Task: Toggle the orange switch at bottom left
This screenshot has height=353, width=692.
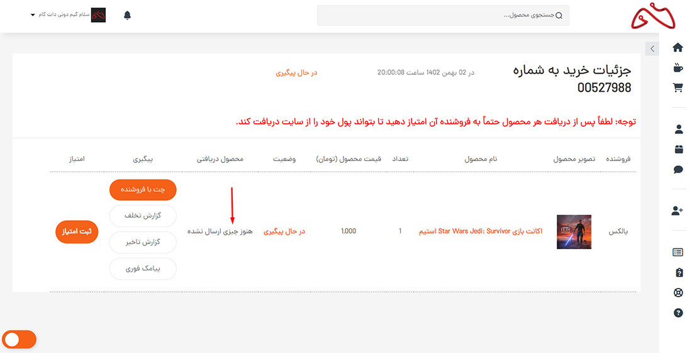Action: click(18, 339)
